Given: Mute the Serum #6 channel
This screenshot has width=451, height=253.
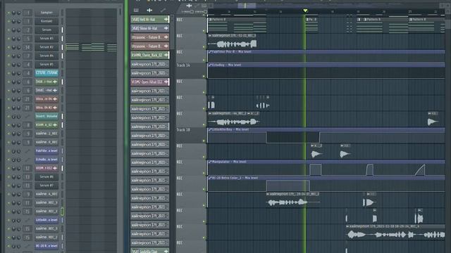Looking at the screenshot, I should (8, 177).
